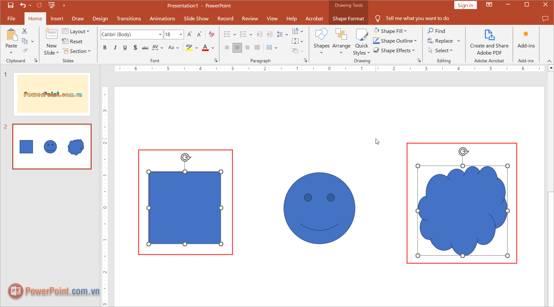The height and width of the screenshot is (307, 554).
Task: Click the Format Painter brush icon
Action: coord(25,51)
